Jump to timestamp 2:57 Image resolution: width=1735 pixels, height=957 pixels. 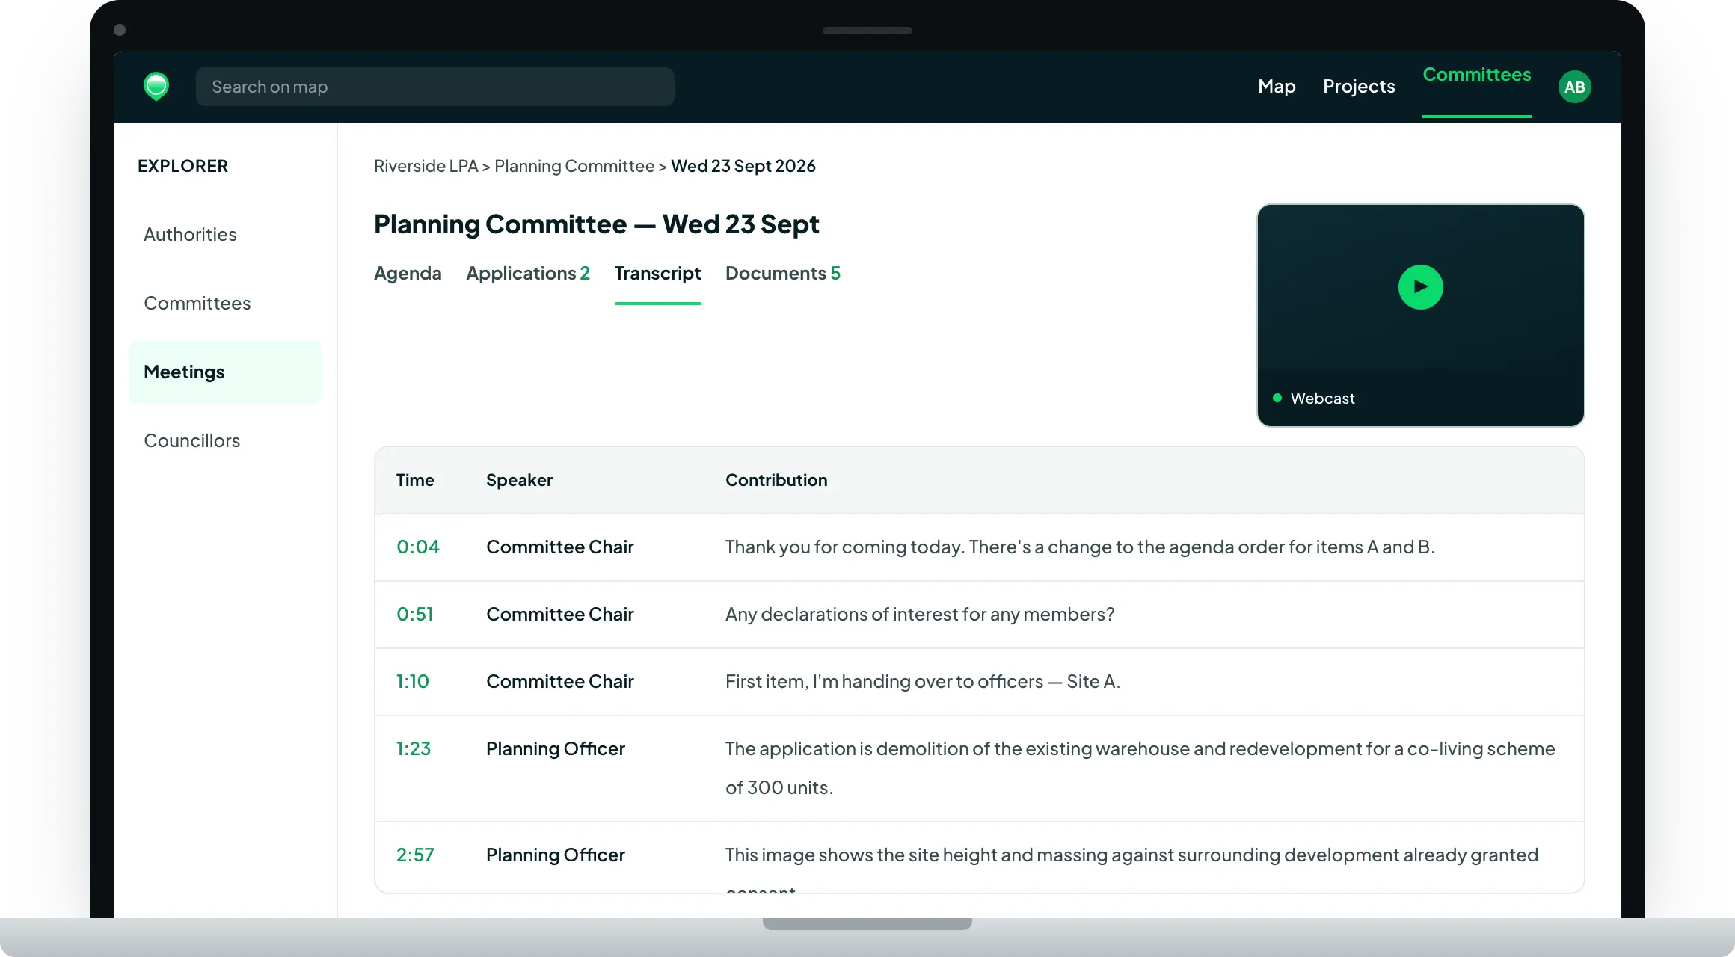[415, 855]
